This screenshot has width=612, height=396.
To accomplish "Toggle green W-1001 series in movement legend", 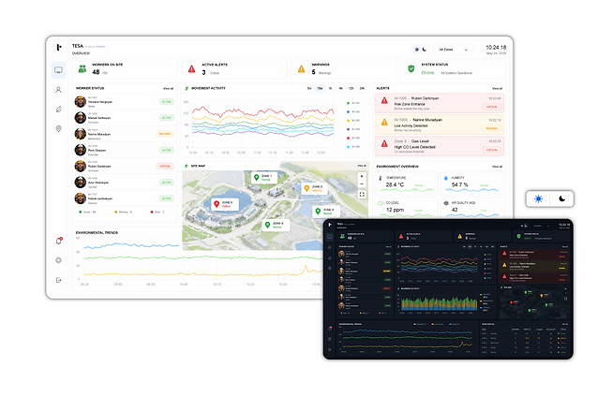I will click(x=353, y=103).
